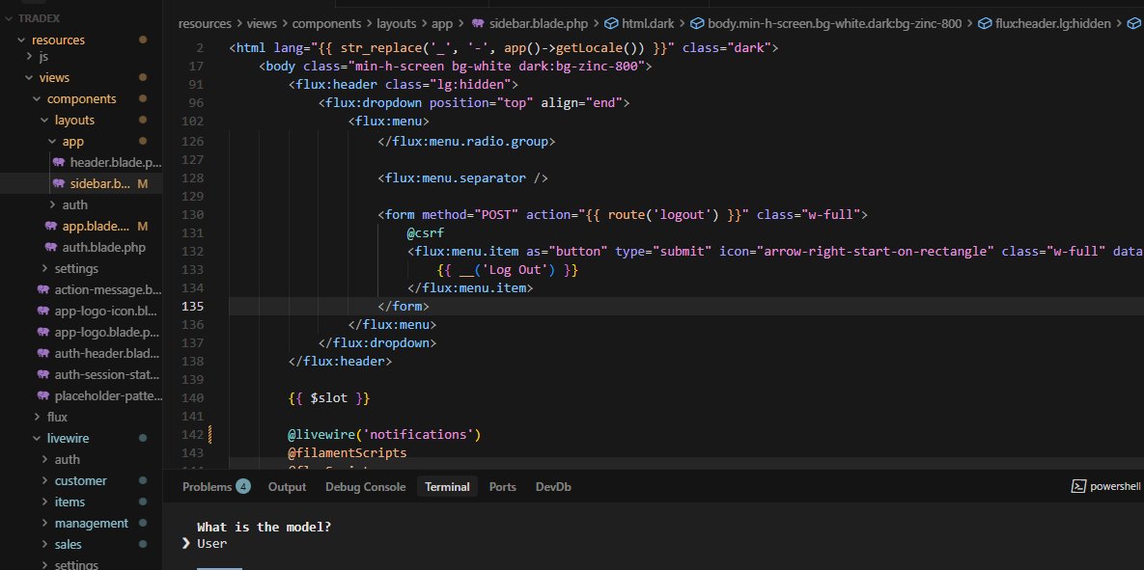Expand the flux folder
1144x570 pixels.
point(57,417)
